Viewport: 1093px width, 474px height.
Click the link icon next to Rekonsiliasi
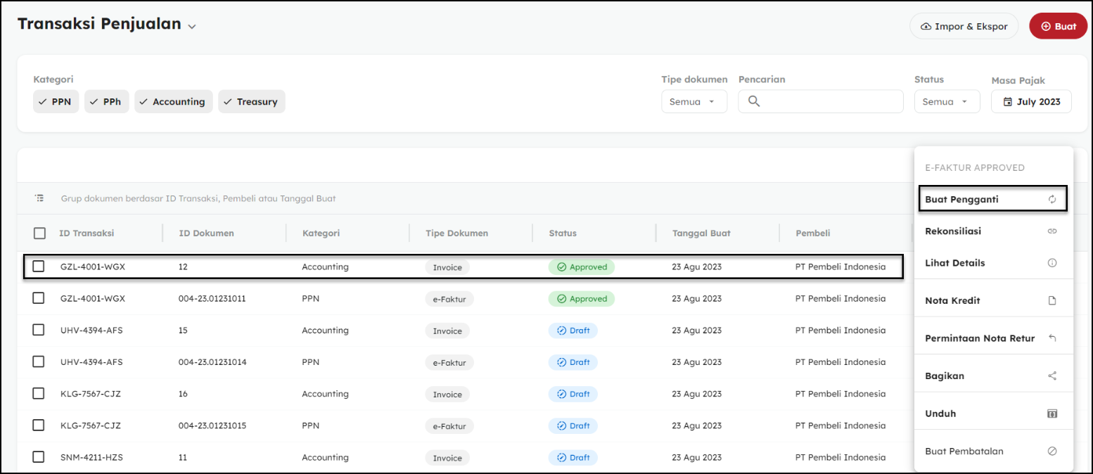tap(1052, 231)
